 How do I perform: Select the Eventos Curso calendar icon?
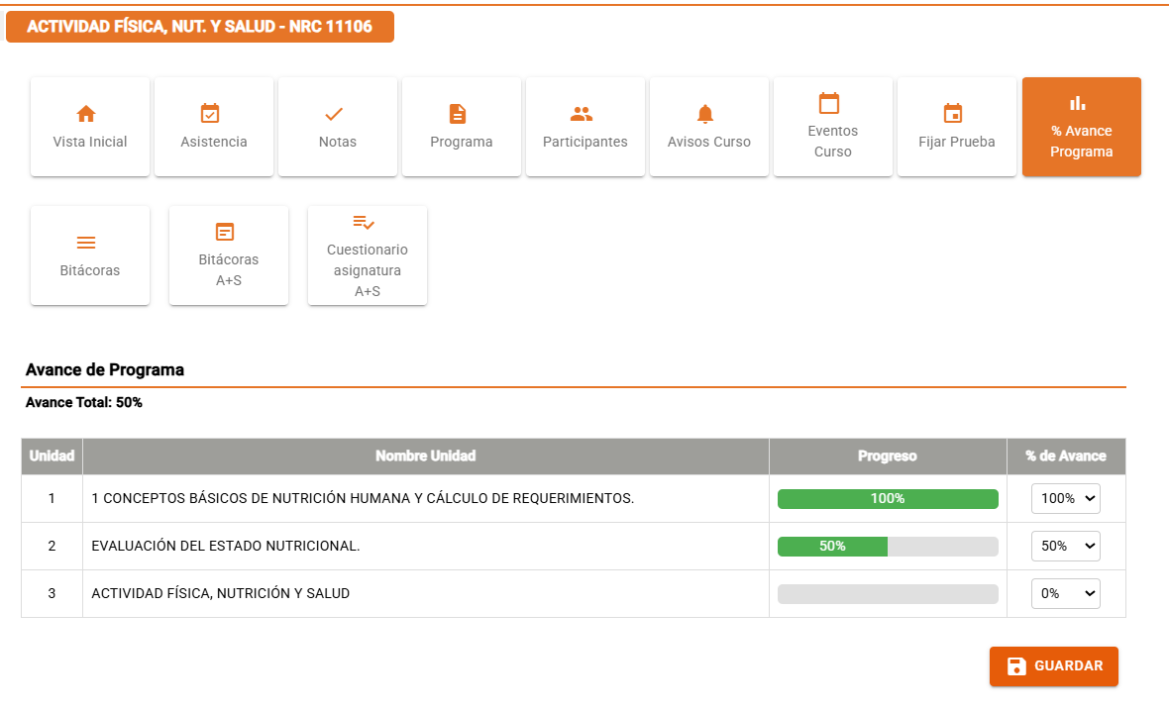832,104
